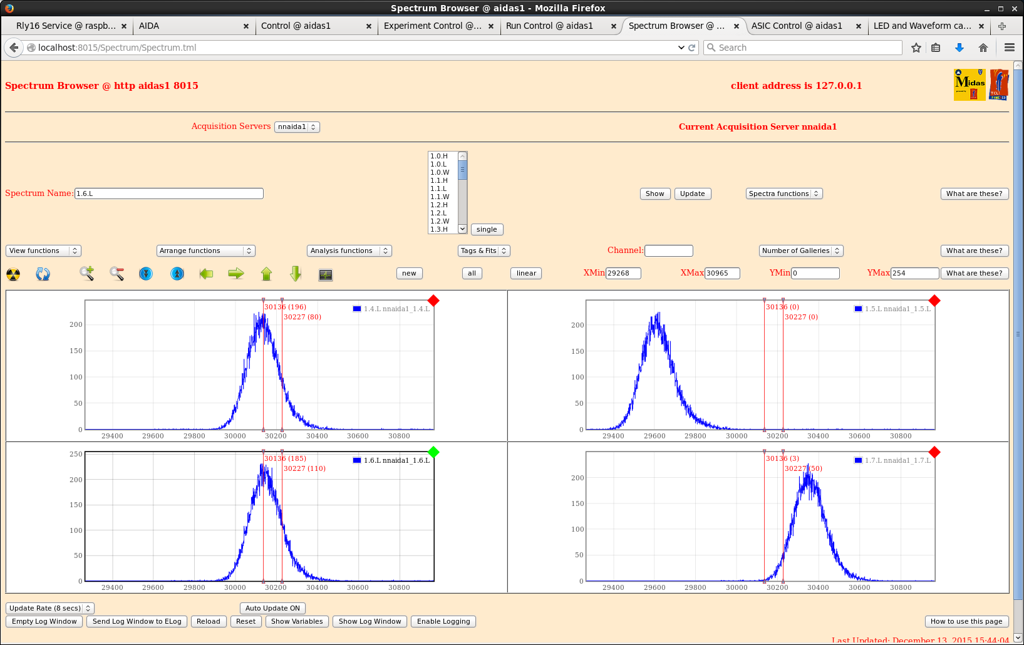This screenshot has width=1024, height=645.
Task: Toggle the linear scale button
Action: coord(526,273)
